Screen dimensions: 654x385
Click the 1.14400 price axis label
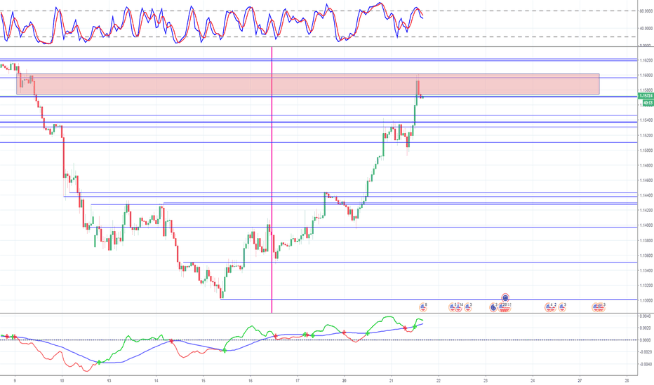(x=647, y=195)
